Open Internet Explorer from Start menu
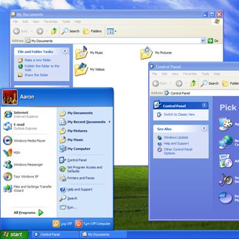 click(21, 115)
